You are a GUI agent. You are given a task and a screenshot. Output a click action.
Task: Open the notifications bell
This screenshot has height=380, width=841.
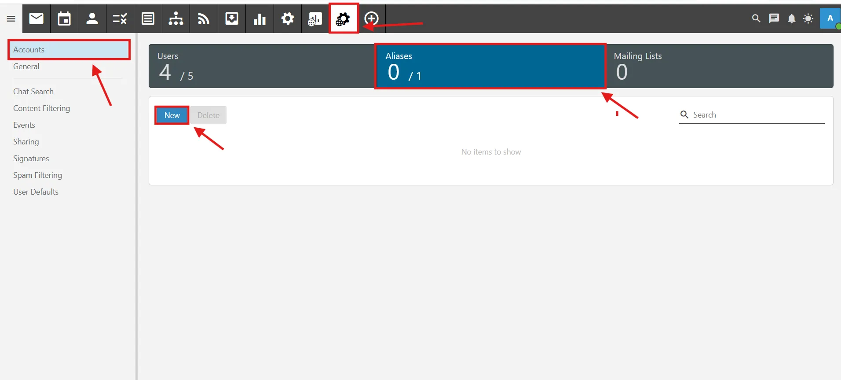click(791, 18)
